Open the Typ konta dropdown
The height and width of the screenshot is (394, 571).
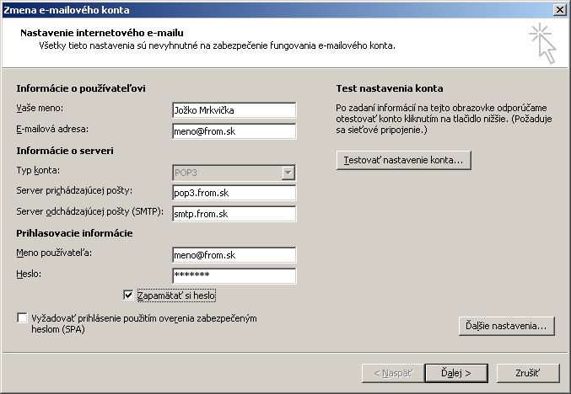click(288, 173)
